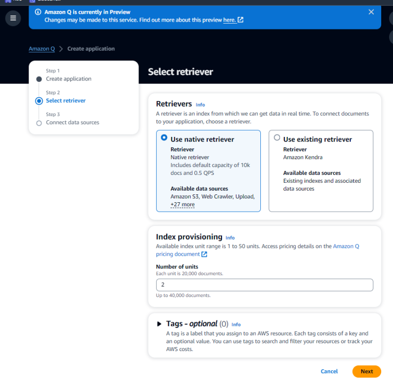Click the Step 1 completed circle marker
This screenshot has height=382, width=393.
(39, 79)
